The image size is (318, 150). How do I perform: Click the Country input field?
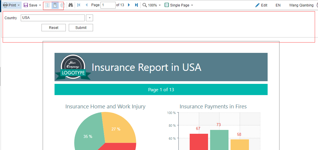click(x=53, y=18)
